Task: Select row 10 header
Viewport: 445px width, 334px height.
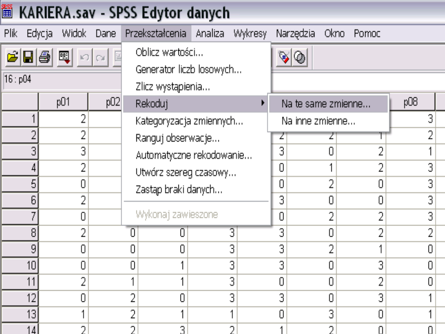Action: (20, 266)
